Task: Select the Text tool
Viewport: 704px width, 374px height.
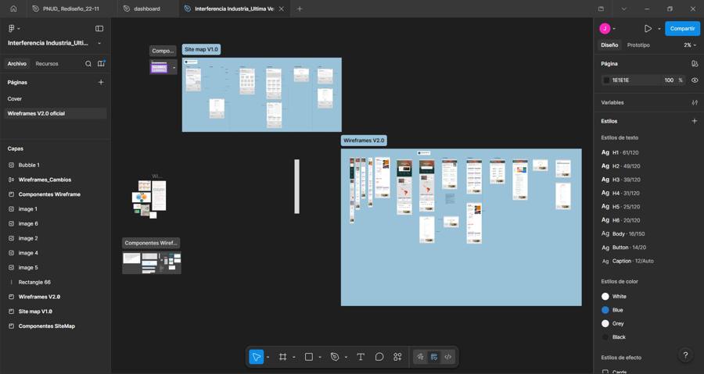Action: pos(360,357)
